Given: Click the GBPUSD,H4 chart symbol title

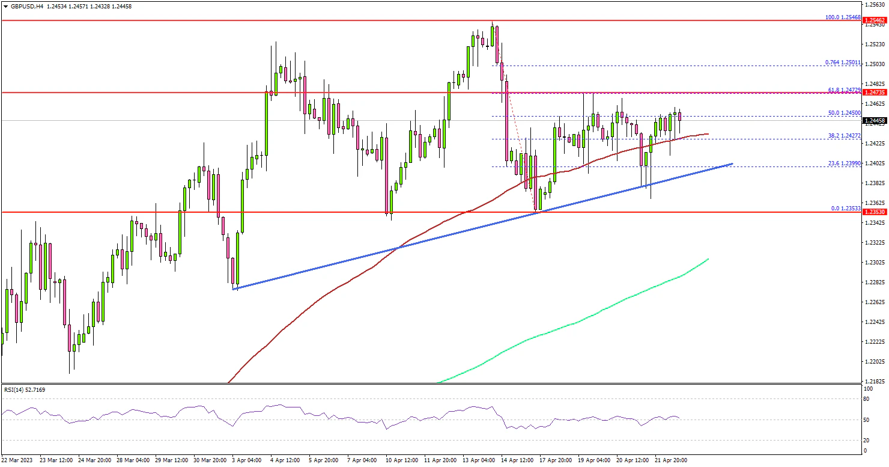Looking at the screenshot, I should (26, 6).
